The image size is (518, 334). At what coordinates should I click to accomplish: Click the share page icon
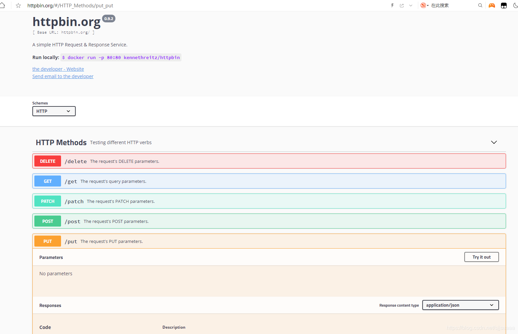click(402, 5)
